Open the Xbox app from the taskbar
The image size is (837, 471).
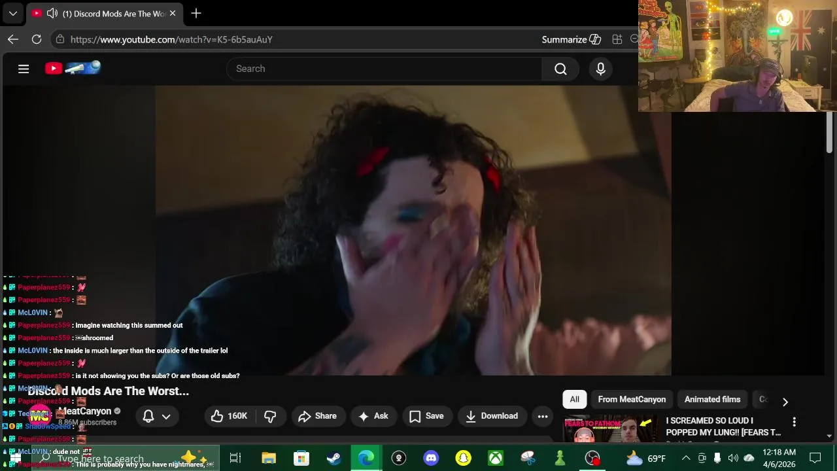tap(496, 459)
